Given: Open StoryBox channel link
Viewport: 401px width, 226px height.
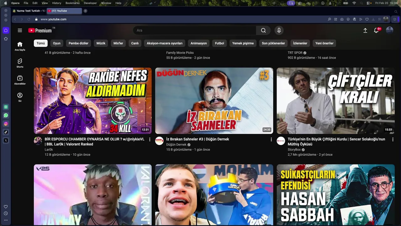Looking at the screenshot, I should click(x=294, y=150).
